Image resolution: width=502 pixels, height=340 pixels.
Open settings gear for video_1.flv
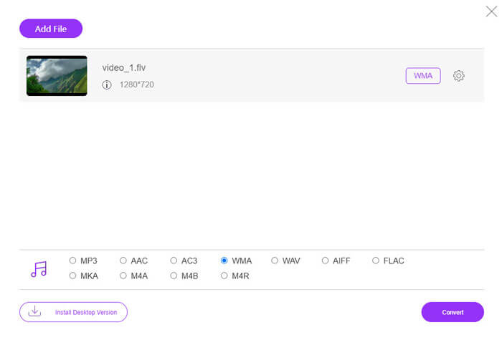[x=459, y=76]
